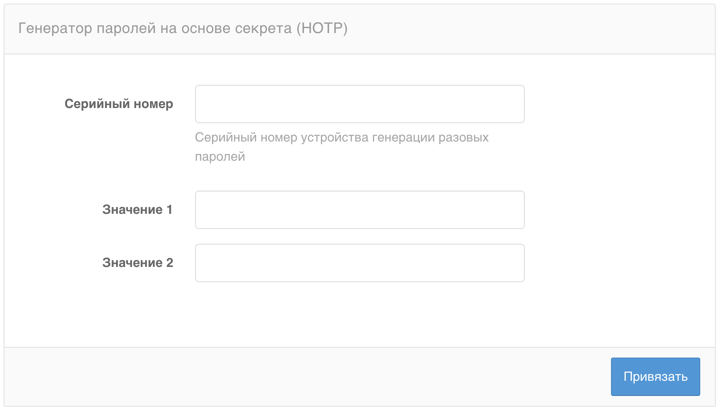Click the word "разовых" in the hint
Screen dimensions: 719x408
pyautogui.click(x=463, y=138)
